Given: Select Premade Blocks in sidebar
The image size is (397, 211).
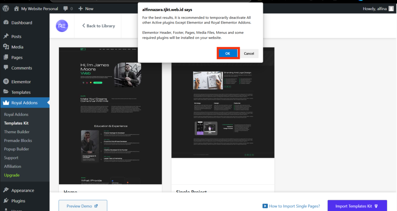Looking at the screenshot, I should (x=18, y=141).
